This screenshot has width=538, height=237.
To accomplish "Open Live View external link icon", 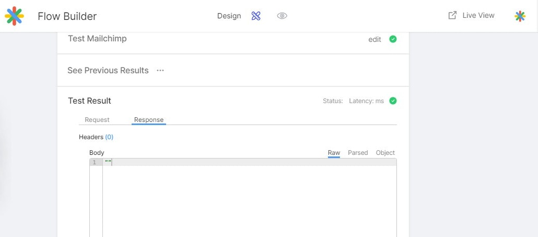I will point(452,16).
